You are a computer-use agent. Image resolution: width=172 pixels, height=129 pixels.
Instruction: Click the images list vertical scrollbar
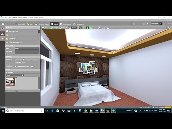[x=39, y=83]
